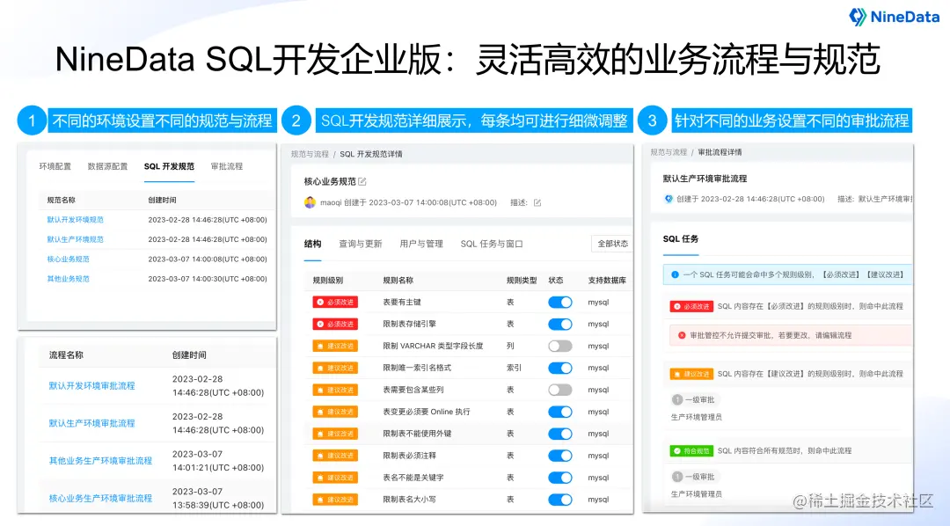Click 支持数据库 column header
Image resolution: width=950 pixels, height=526 pixels.
(607, 281)
